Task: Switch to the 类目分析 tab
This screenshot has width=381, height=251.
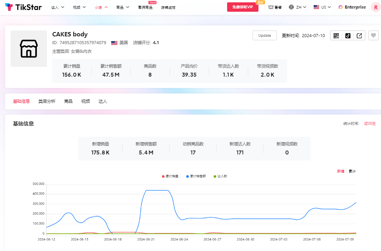Action: [x=47, y=101]
